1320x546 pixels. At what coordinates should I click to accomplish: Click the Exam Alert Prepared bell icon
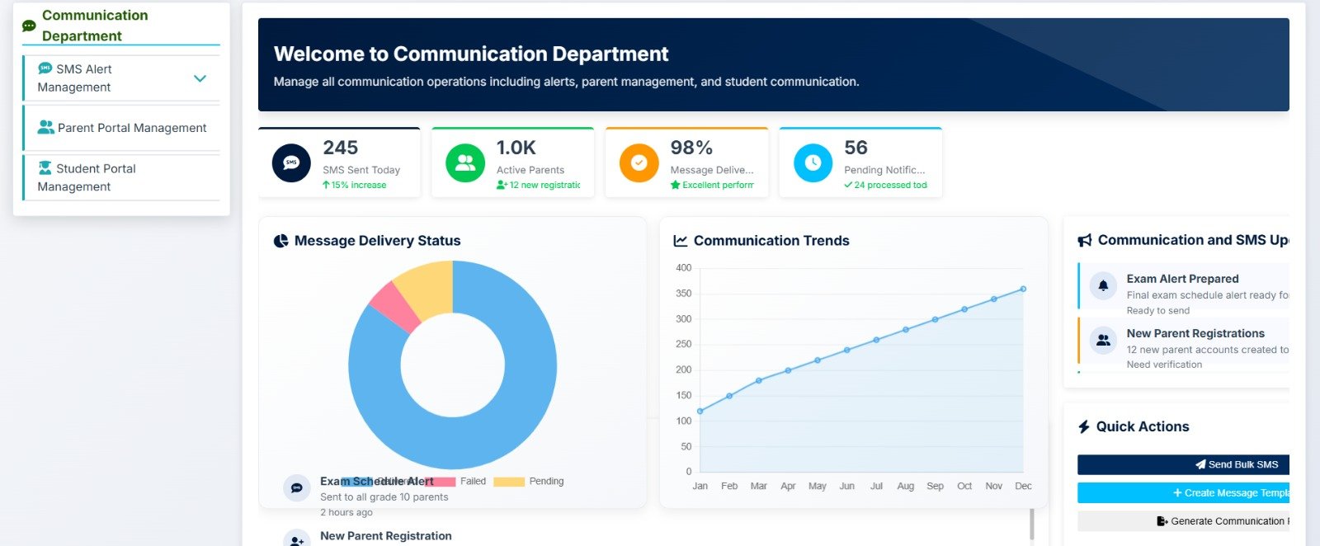[x=1103, y=285]
